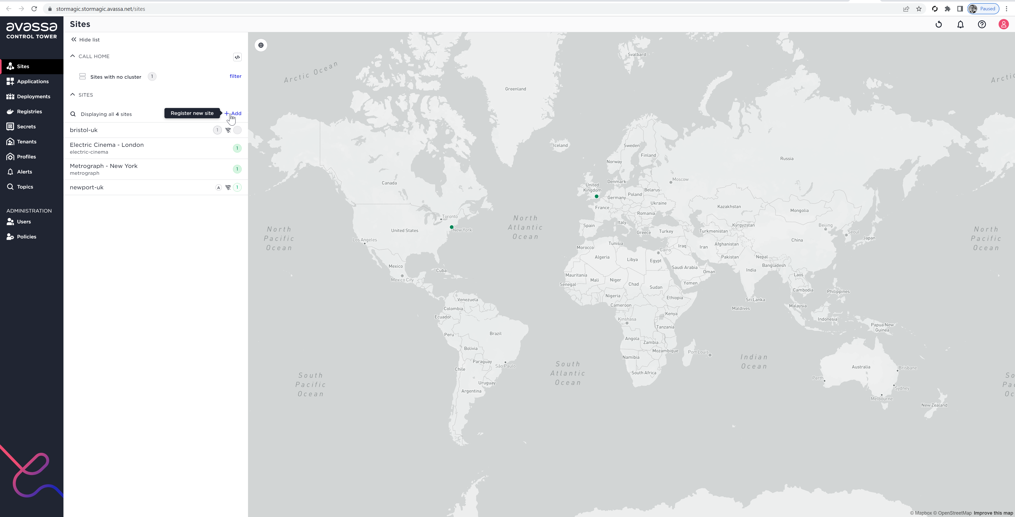Open the help question mark icon
The image size is (1015, 517).
pos(982,24)
